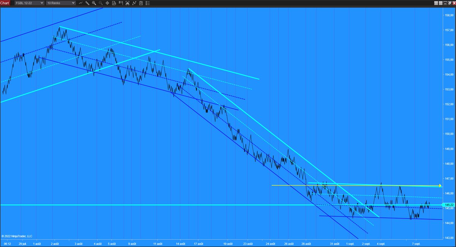Toggle the Chart Trader panel icon
Screen dimensions: 456x247
coord(120,3)
